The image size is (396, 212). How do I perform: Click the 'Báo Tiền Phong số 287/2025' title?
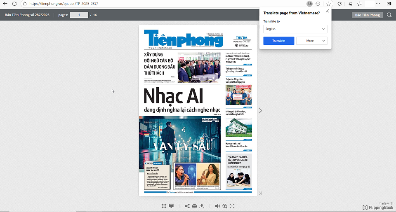coord(27,15)
